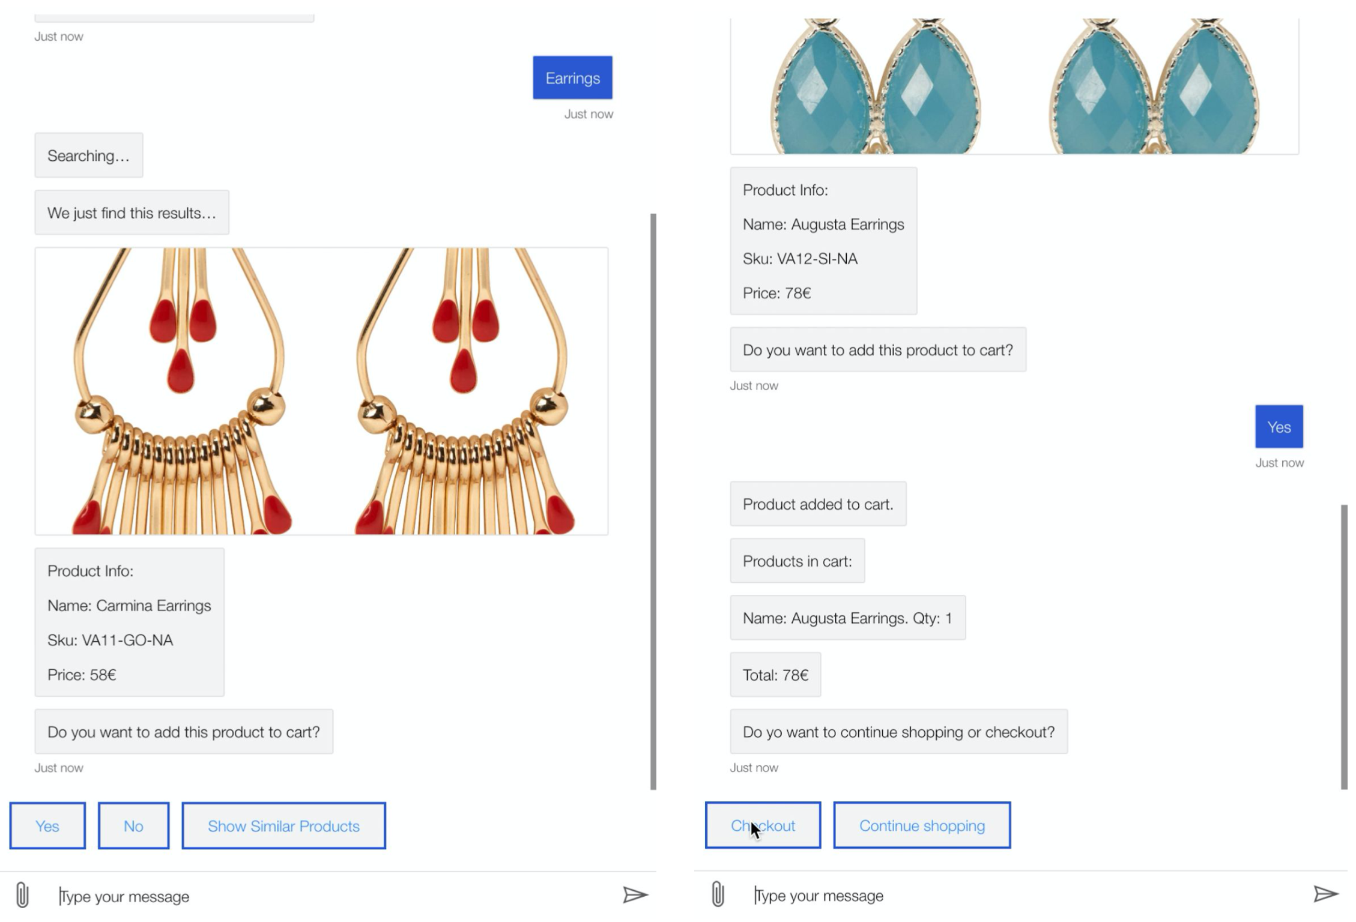1356x922 pixels.
Task: Click the paperclip attachment icon in right chat
Action: [x=718, y=894]
